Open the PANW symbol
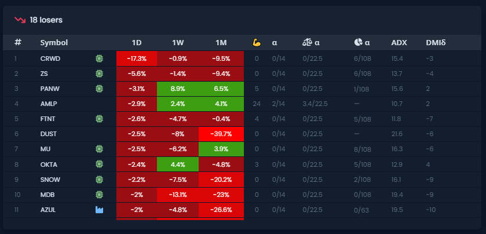This screenshot has width=486, height=234. [50, 89]
